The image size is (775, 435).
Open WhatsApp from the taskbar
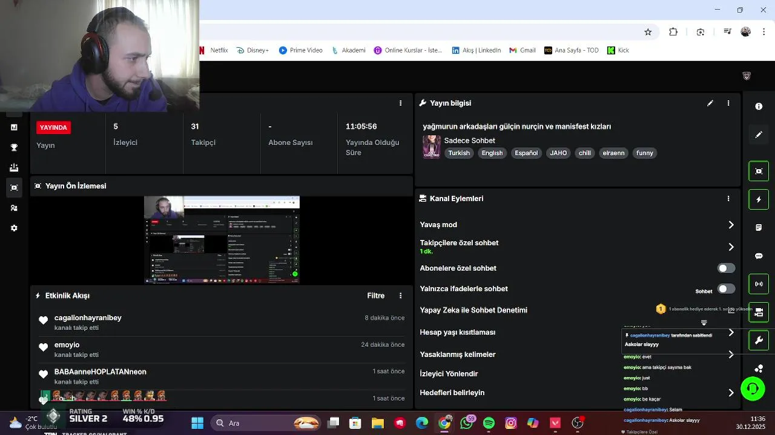click(466, 423)
